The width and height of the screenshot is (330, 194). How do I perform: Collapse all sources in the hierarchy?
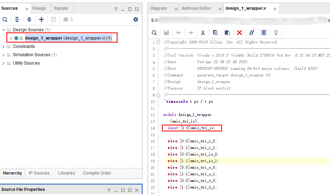(x=17, y=19)
